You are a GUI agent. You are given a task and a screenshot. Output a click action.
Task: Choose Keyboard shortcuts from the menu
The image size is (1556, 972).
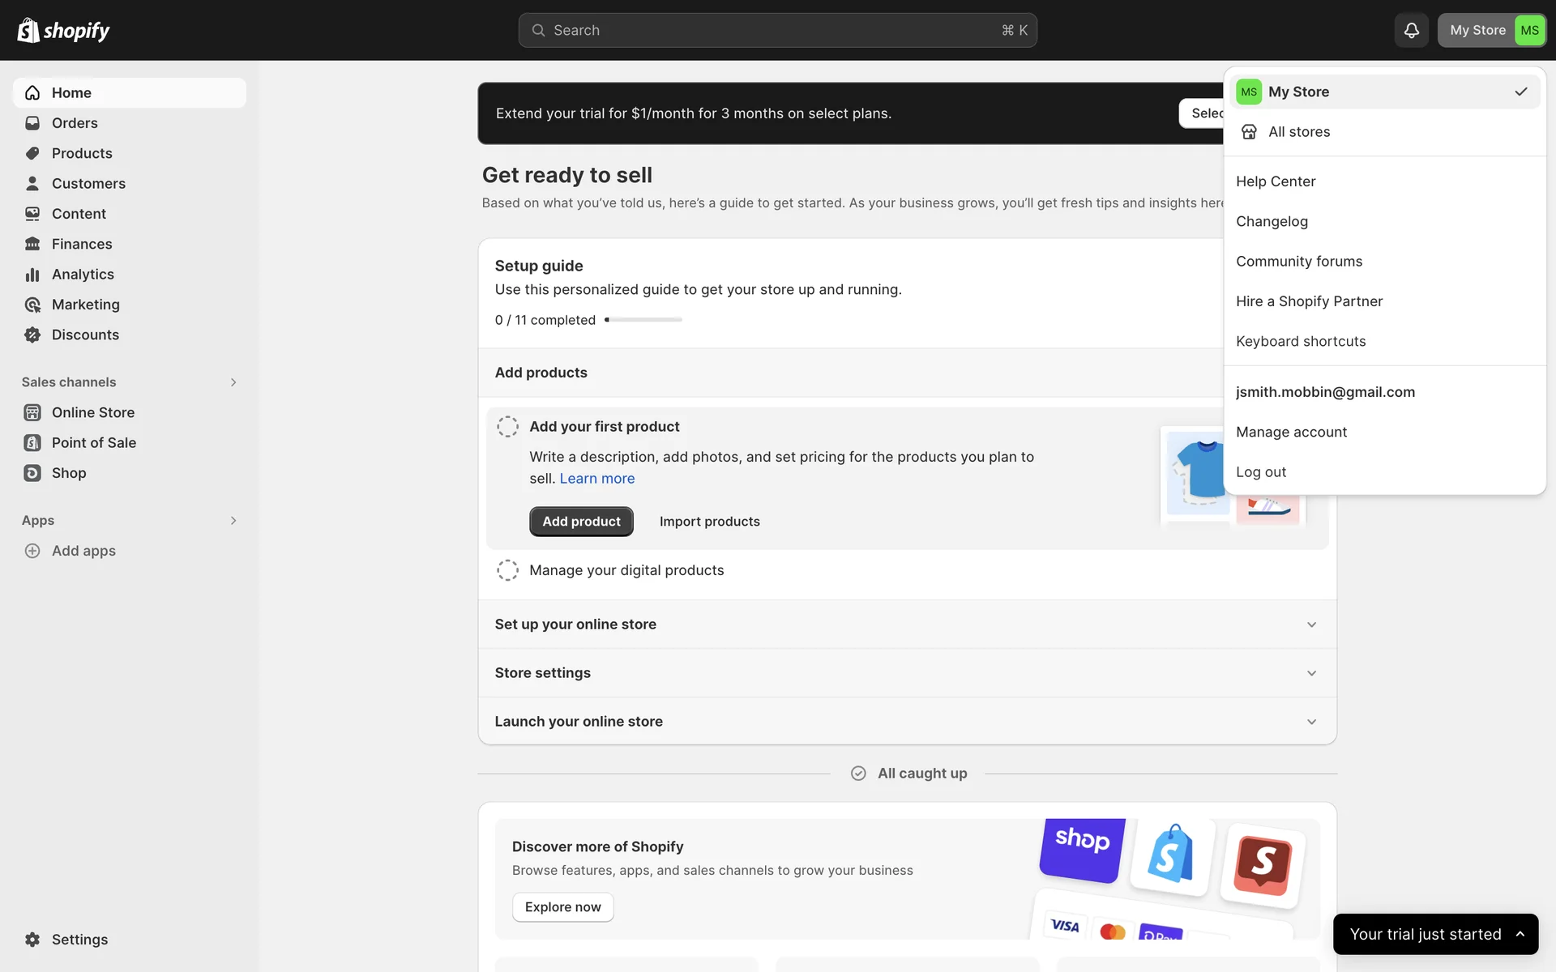pyautogui.click(x=1300, y=341)
